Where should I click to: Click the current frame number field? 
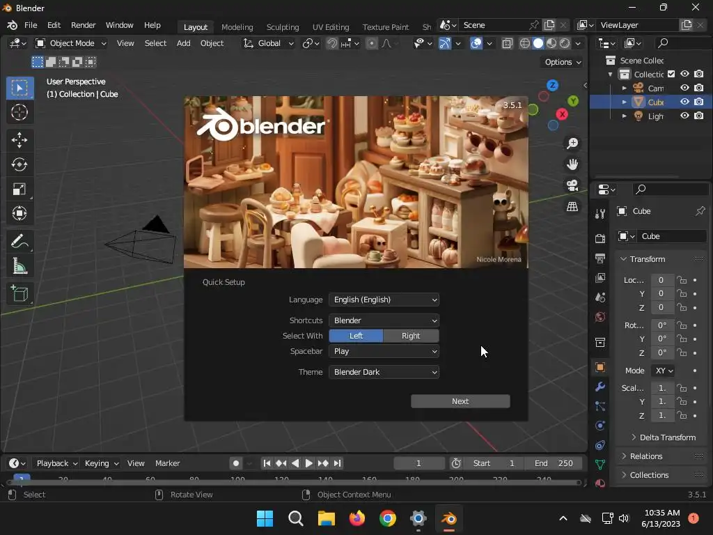(x=418, y=463)
